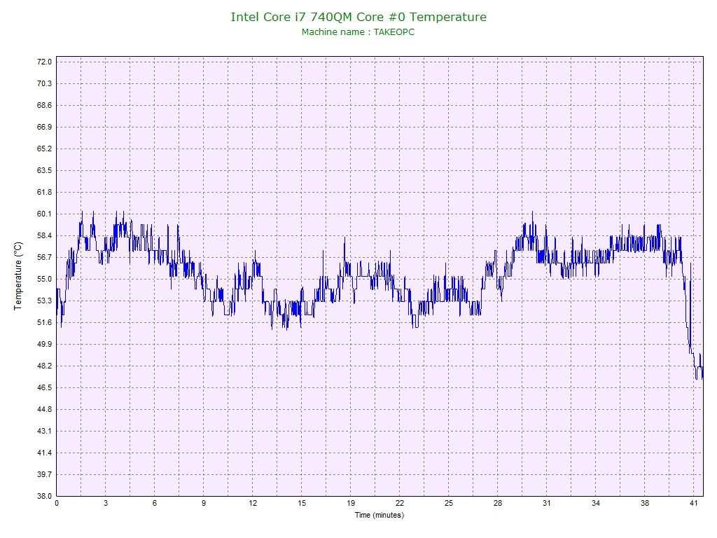
Task: Click the 55.0 temperature axis value
Action: pyautogui.click(x=44, y=279)
